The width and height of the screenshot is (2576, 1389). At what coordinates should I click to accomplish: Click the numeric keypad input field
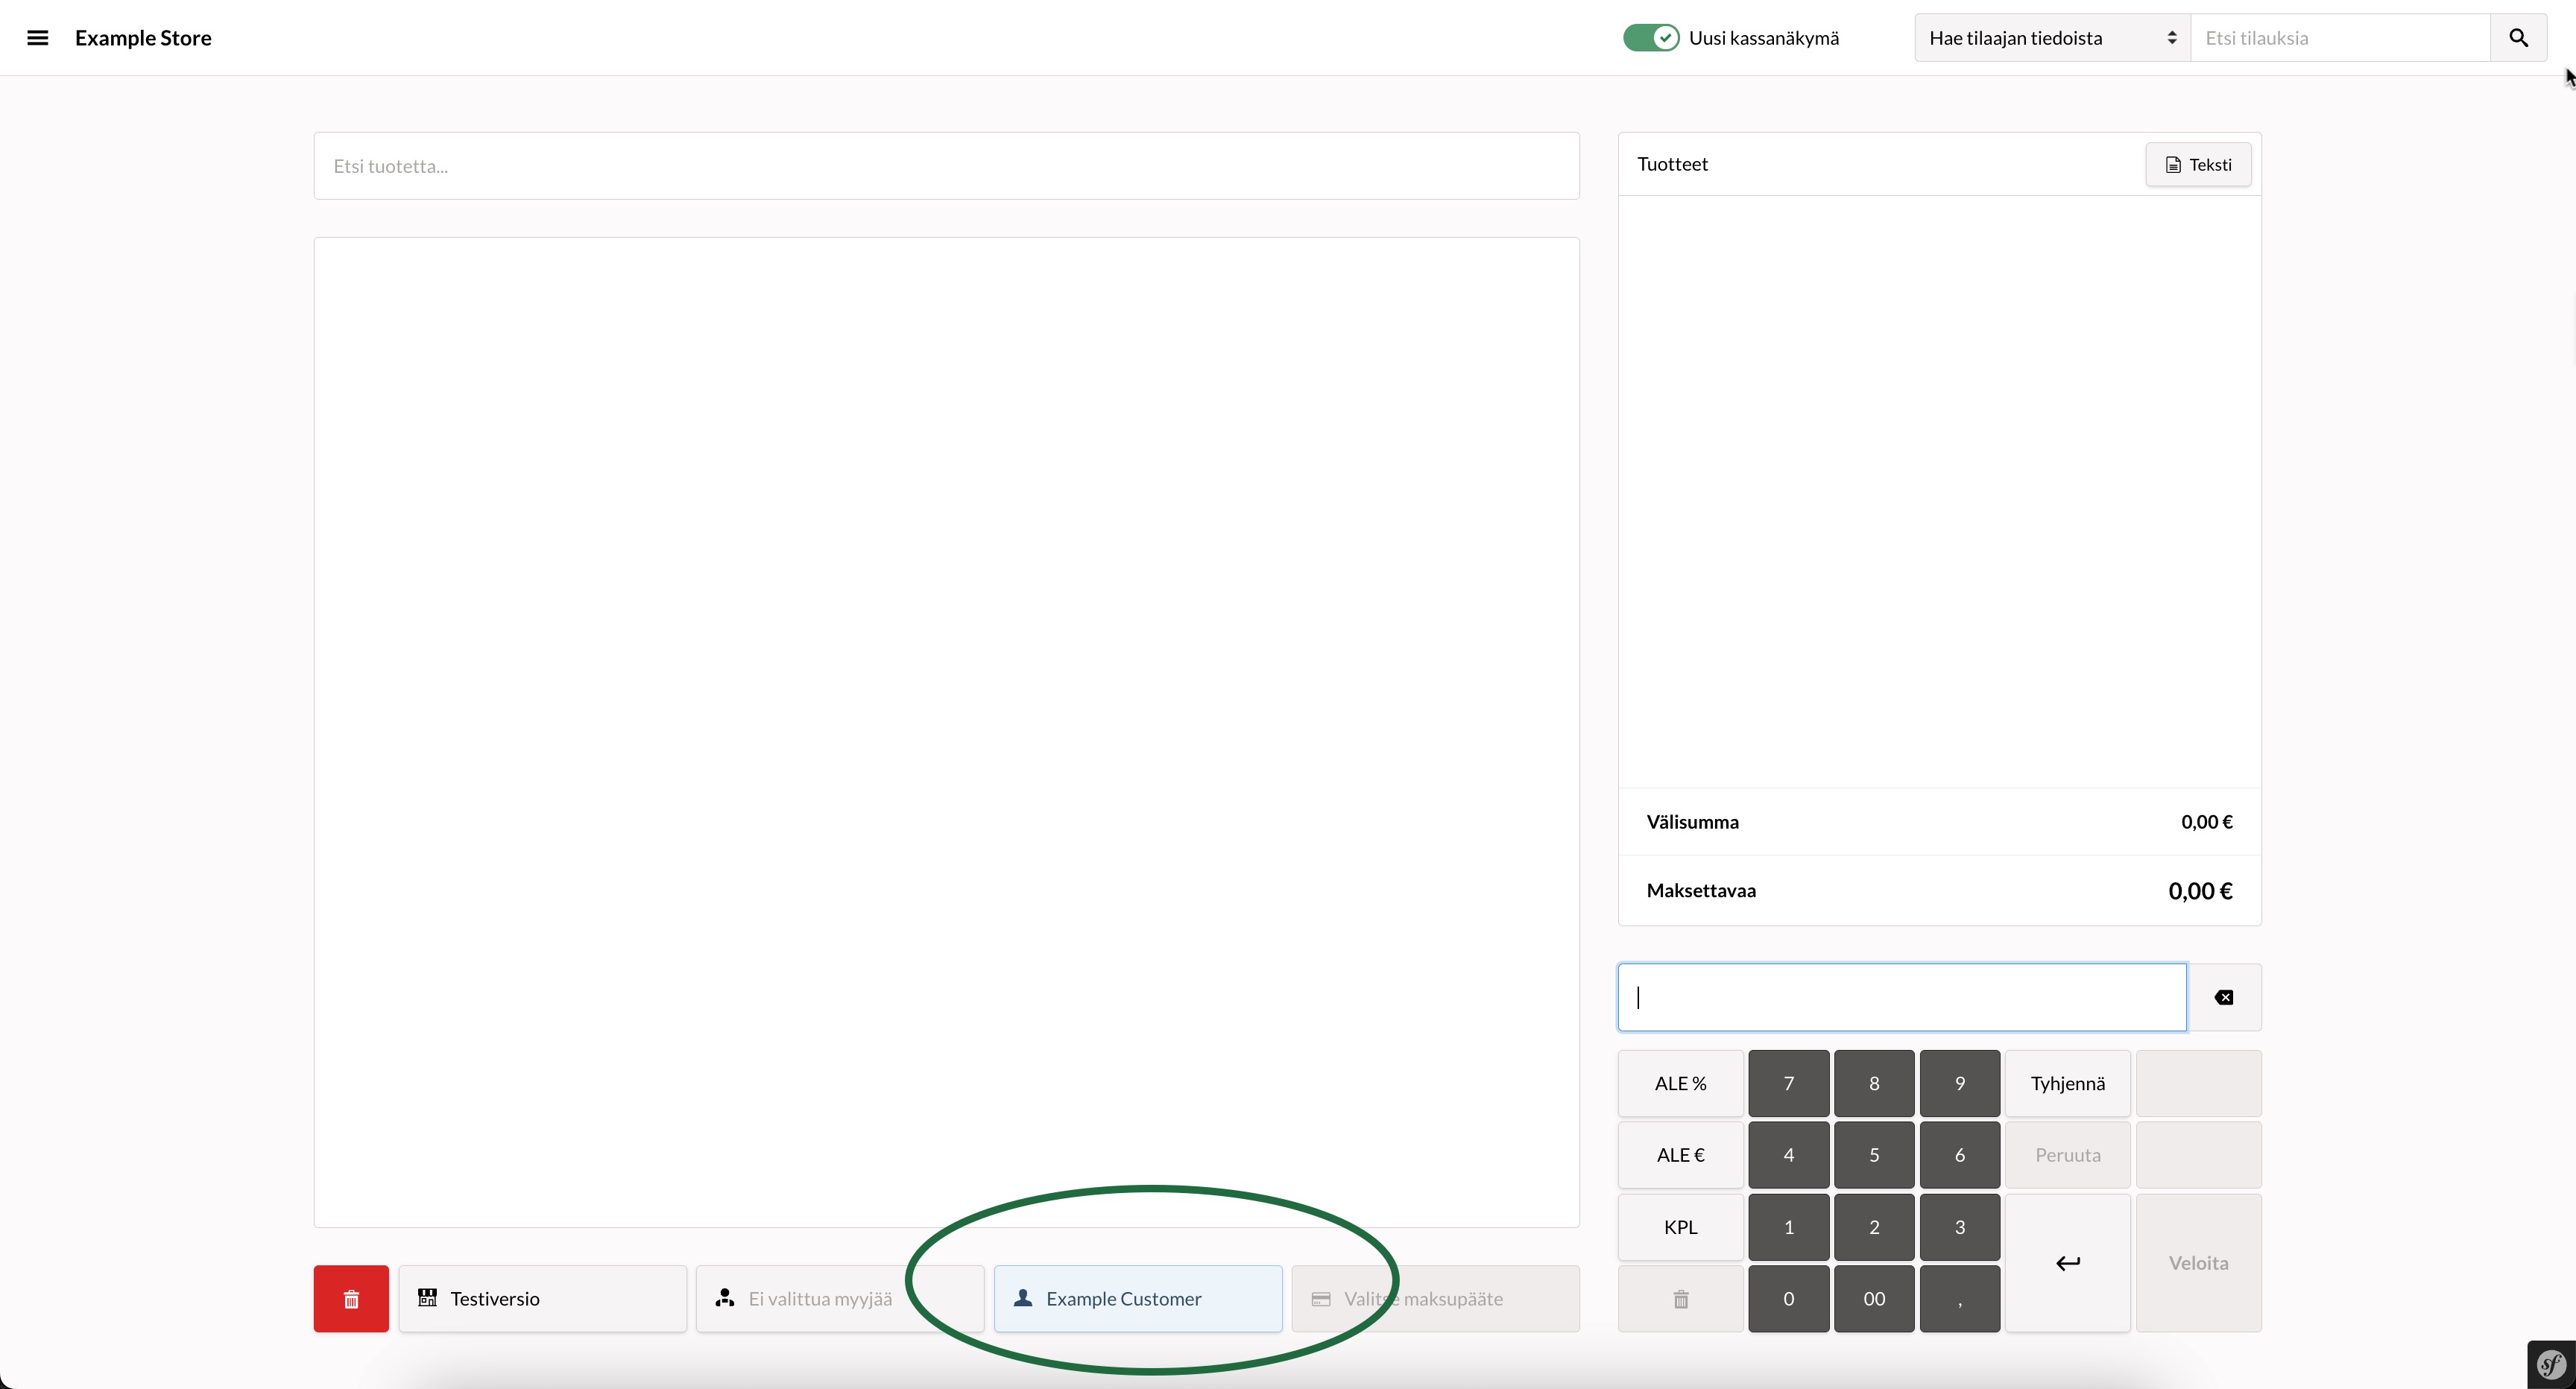pos(1902,997)
